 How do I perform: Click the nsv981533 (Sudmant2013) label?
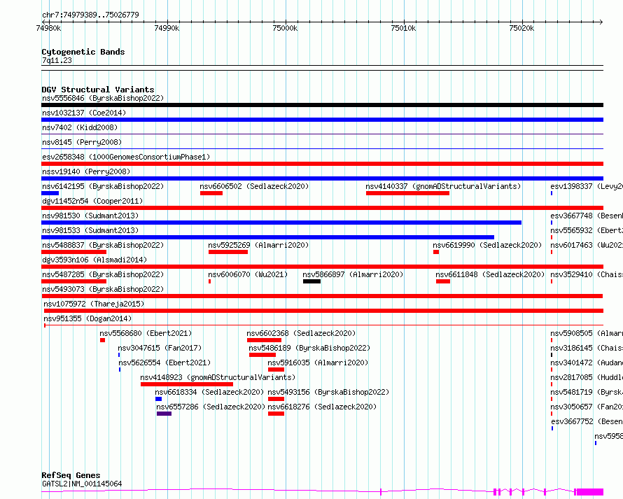click(90, 230)
